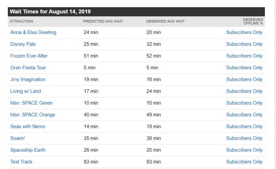This screenshot has width=276, height=169.
Task: Click Subscribers Only in Frozen Ever After row
Action: point(244,56)
